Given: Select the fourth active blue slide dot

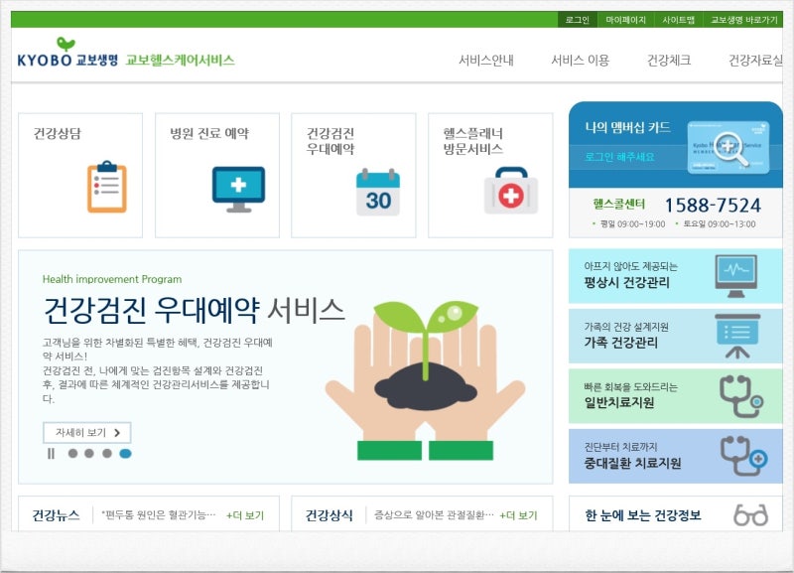Looking at the screenshot, I should (x=126, y=454).
